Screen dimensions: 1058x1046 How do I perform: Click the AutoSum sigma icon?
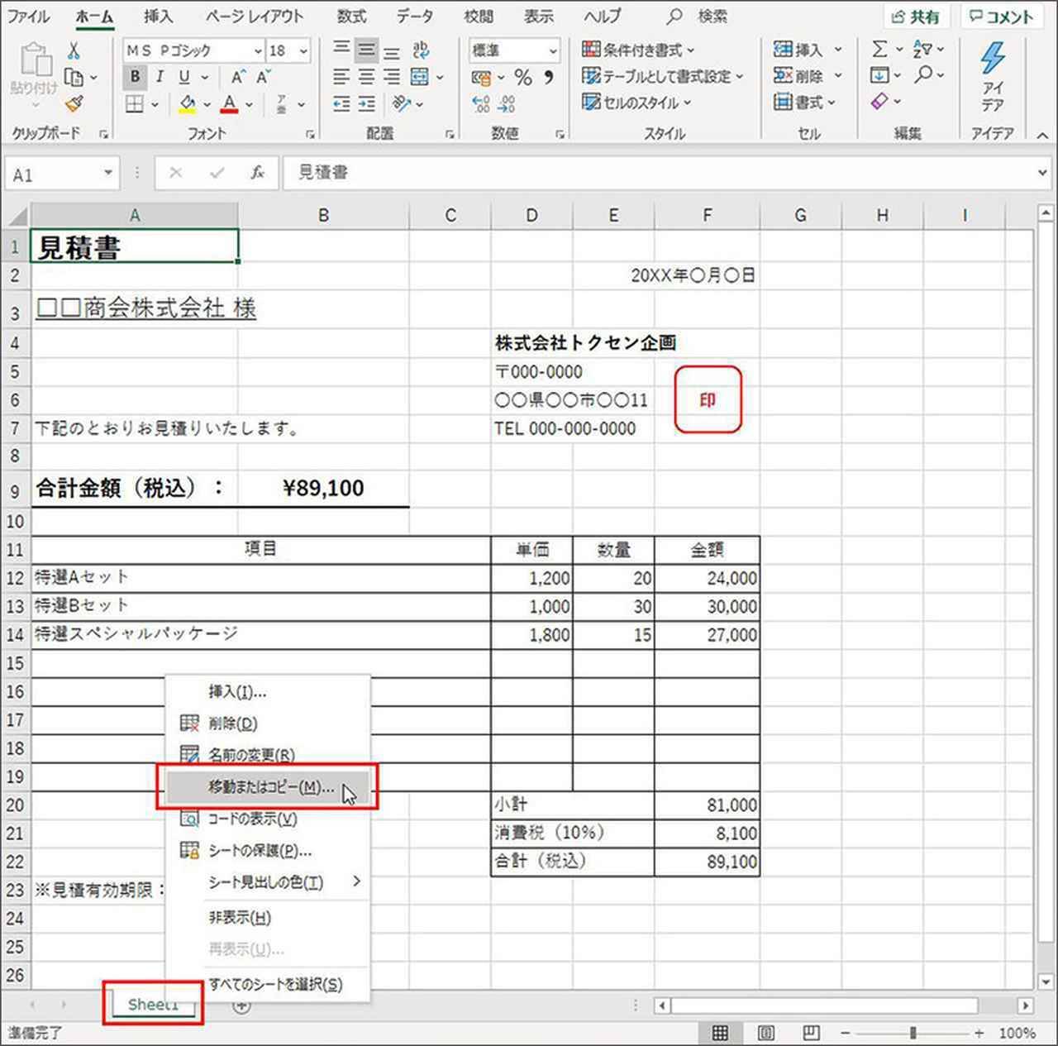tap(879, 50)
